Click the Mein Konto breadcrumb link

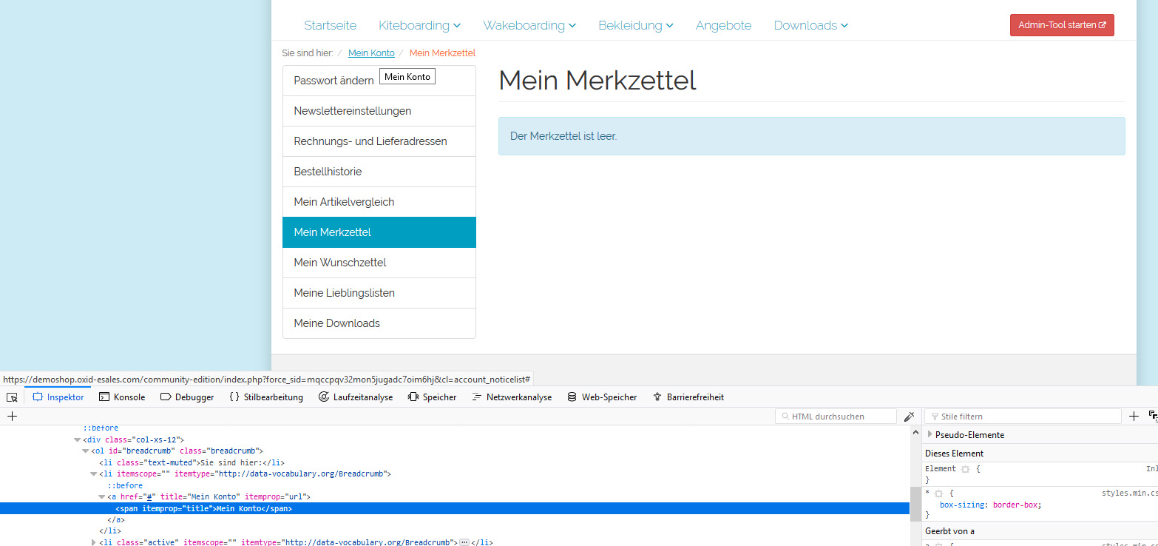(371, 53)
